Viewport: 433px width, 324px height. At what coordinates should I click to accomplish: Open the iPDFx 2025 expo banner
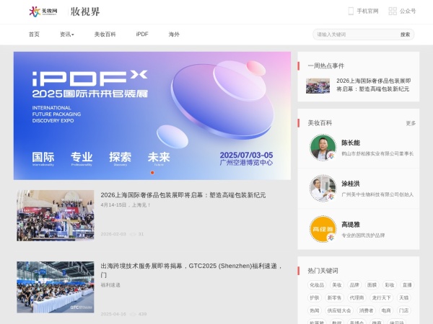point(152,115)
